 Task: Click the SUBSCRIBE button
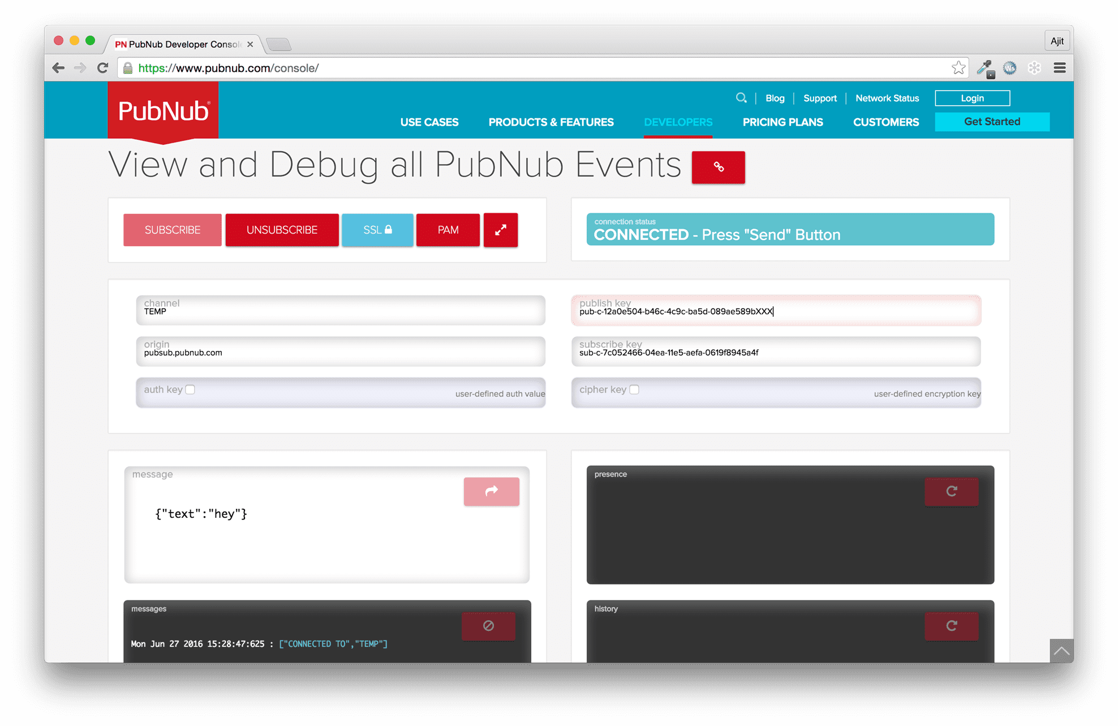(173, 230)
